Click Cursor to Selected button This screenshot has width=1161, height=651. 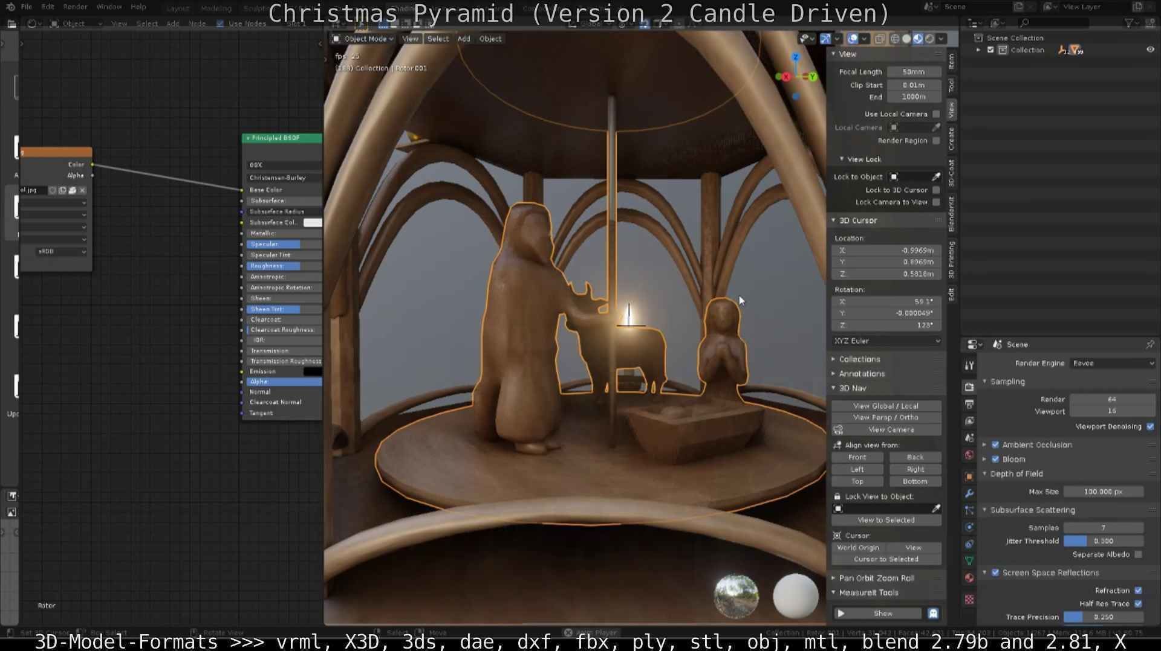(886, 560)
